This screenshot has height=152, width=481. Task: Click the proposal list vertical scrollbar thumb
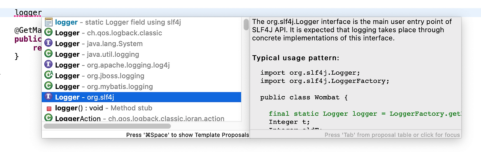click(246, 25)
